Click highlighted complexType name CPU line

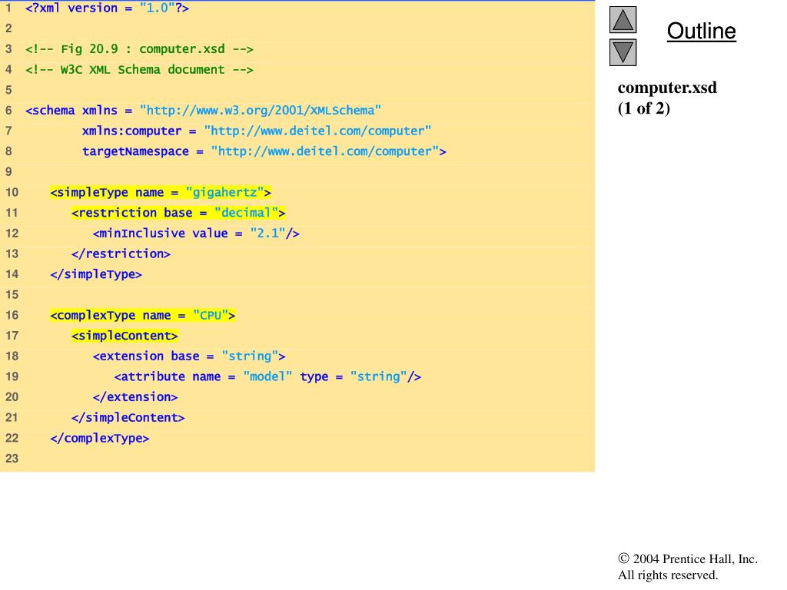[142, 316]
